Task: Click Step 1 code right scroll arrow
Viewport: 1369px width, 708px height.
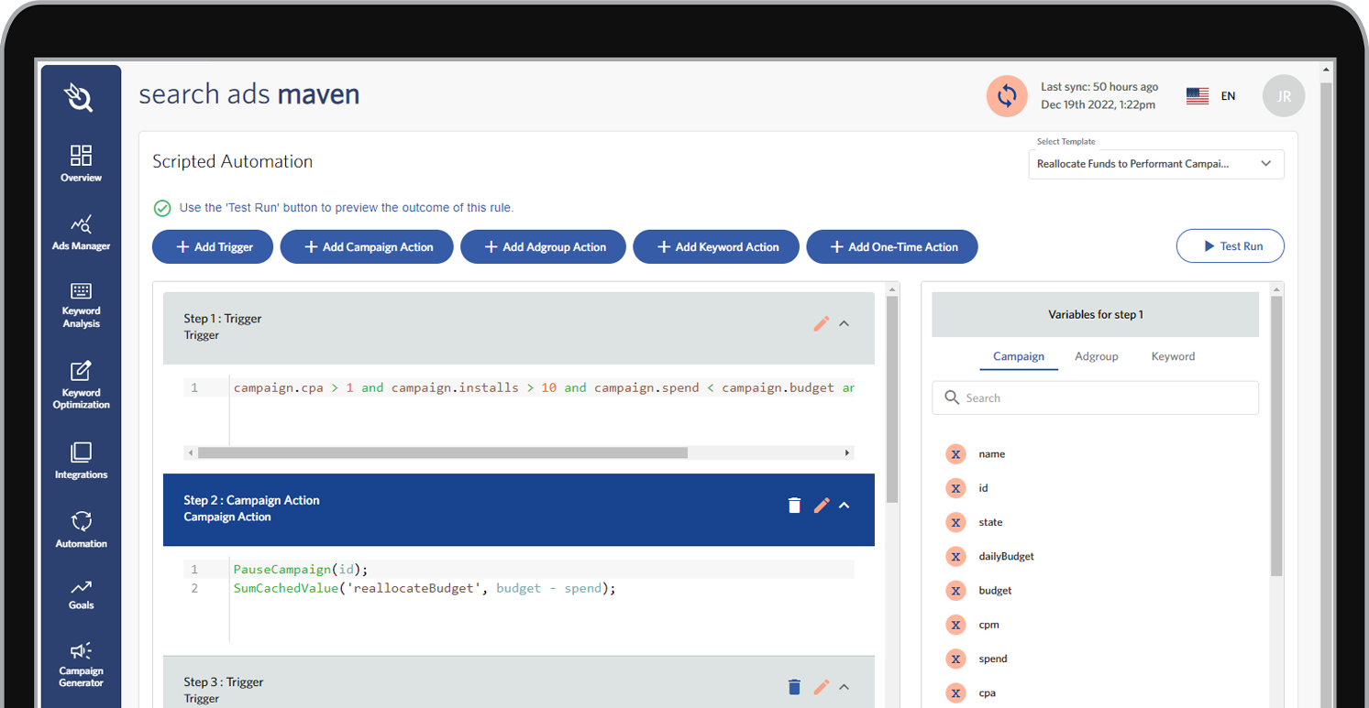Action: click(x=847, y=452)
